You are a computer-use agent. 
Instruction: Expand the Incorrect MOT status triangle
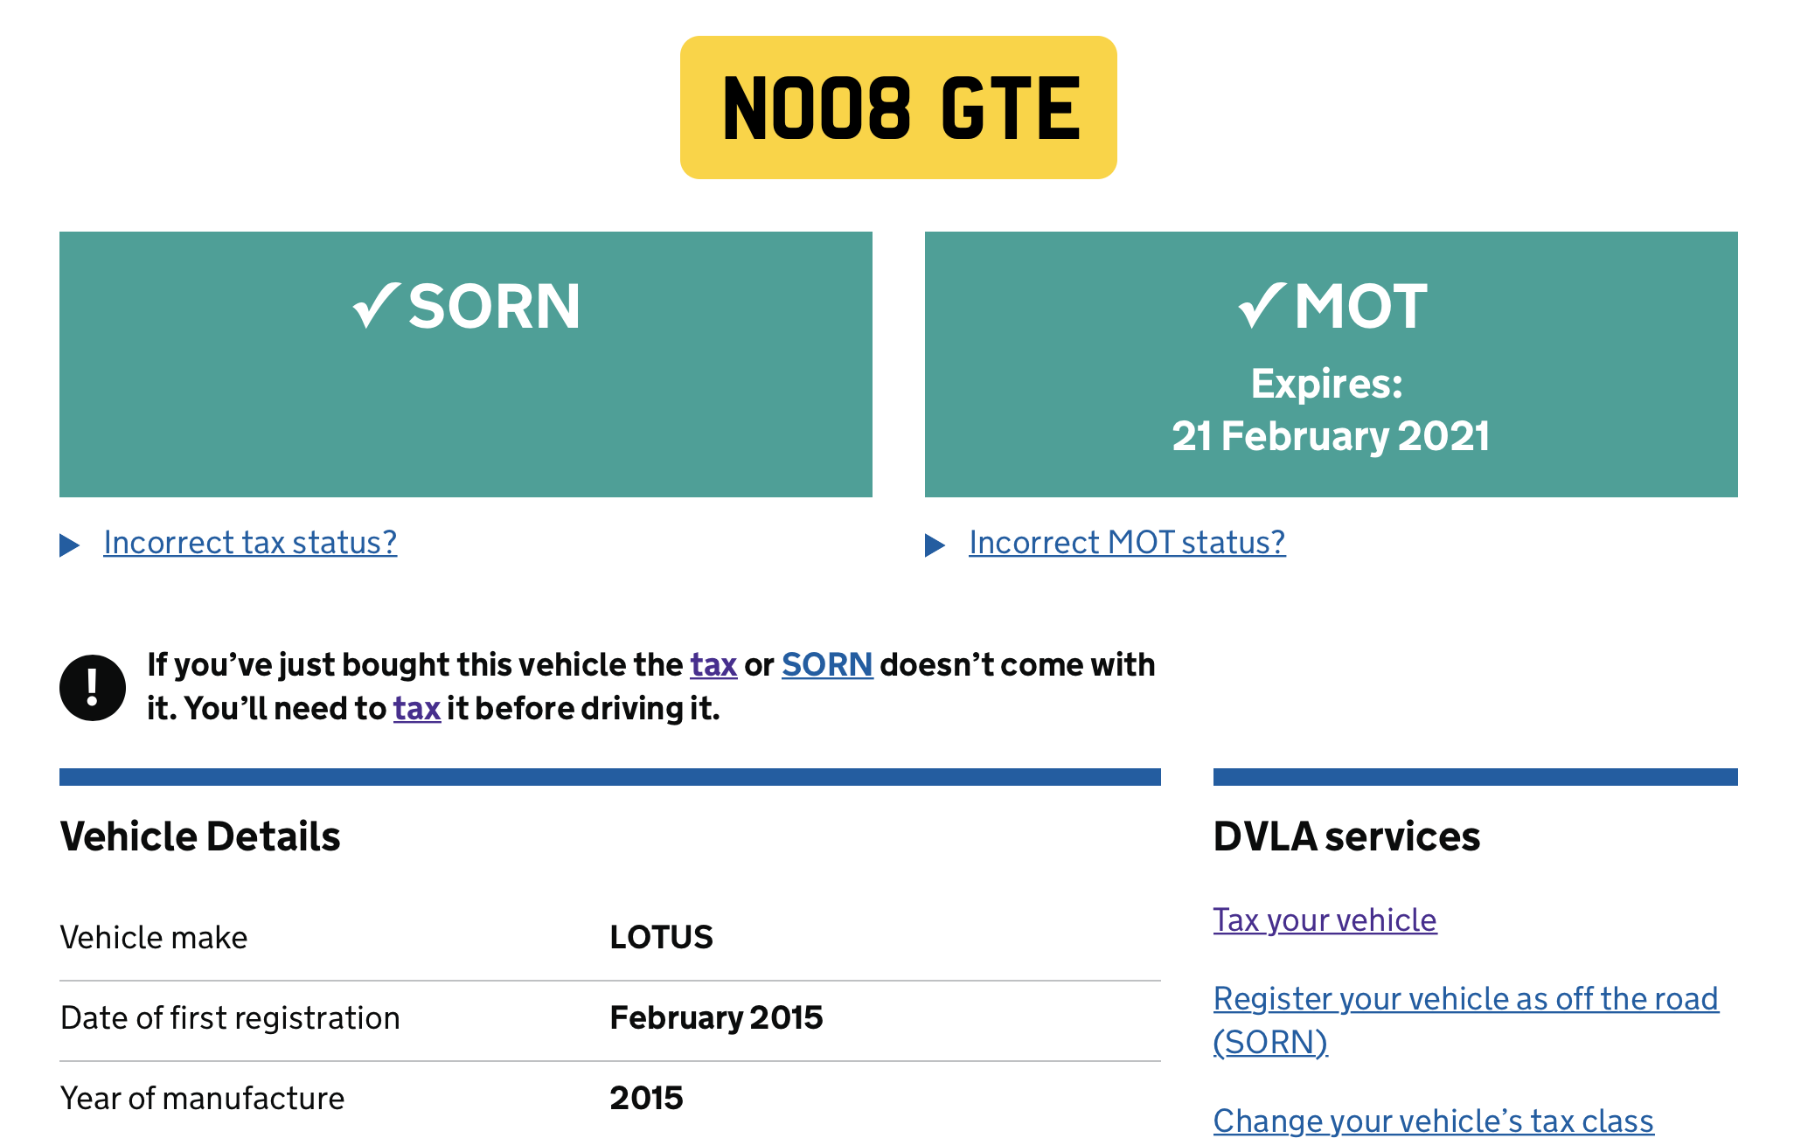click(935, 545)
